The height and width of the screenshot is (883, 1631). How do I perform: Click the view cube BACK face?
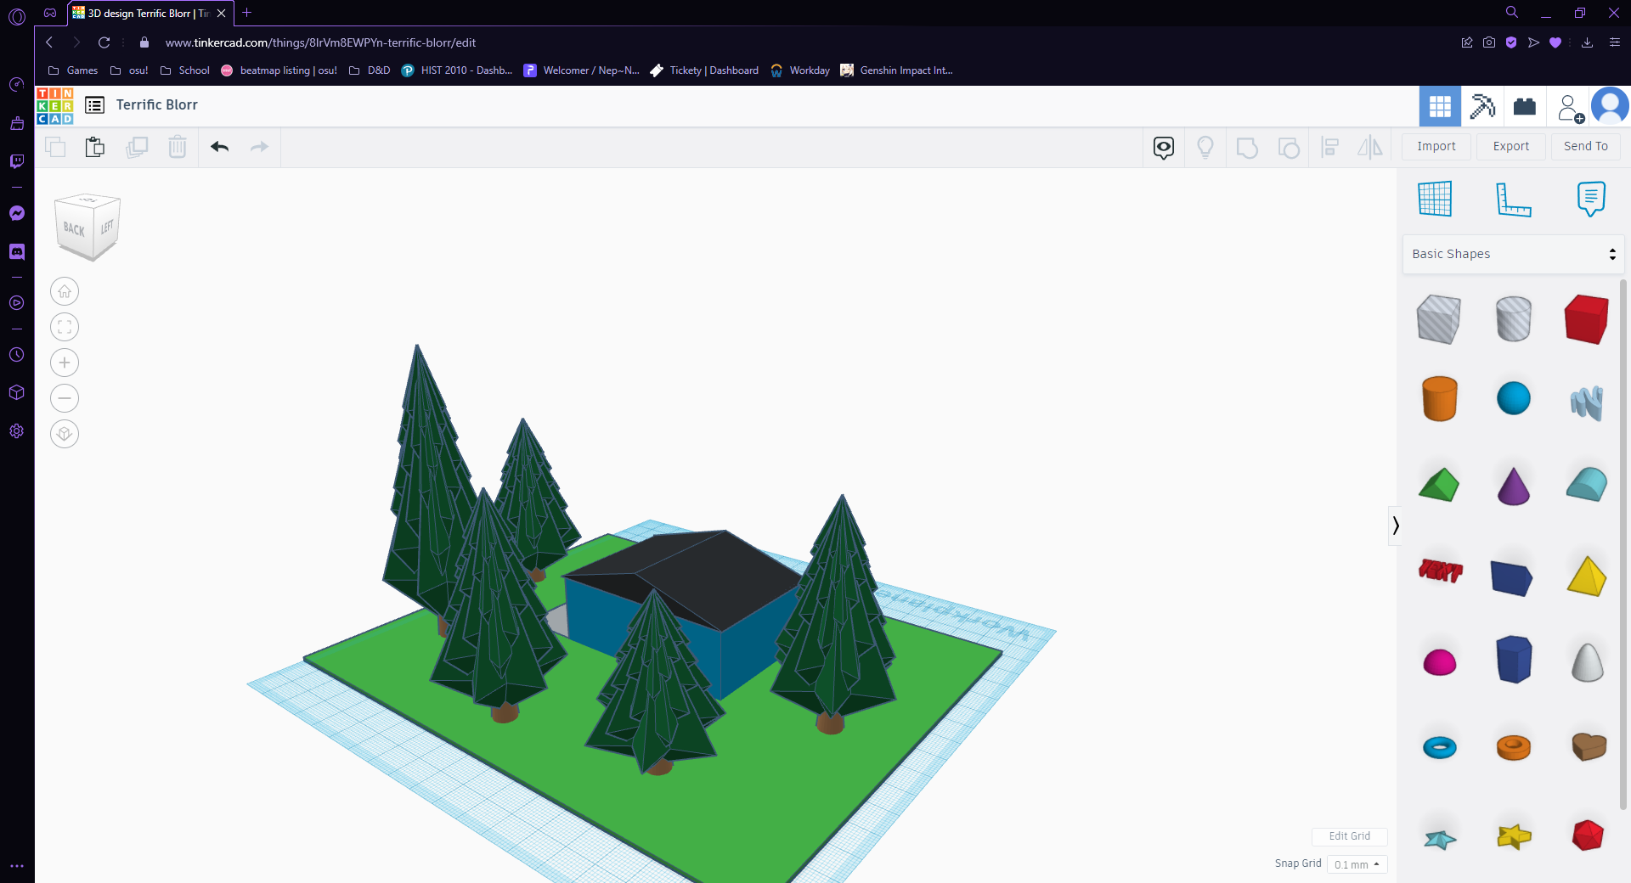pos(74,229)
